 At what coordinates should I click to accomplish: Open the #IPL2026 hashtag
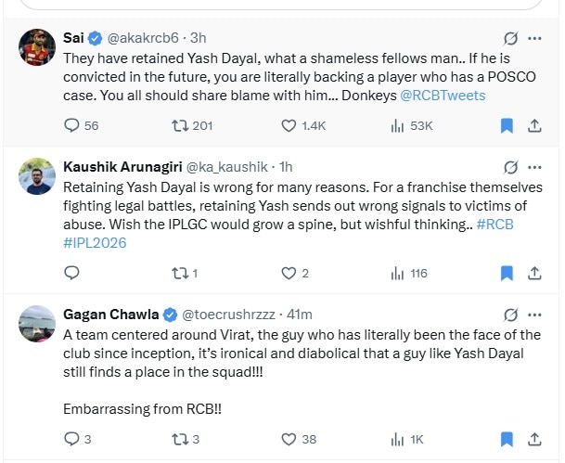tap(96, 243)
